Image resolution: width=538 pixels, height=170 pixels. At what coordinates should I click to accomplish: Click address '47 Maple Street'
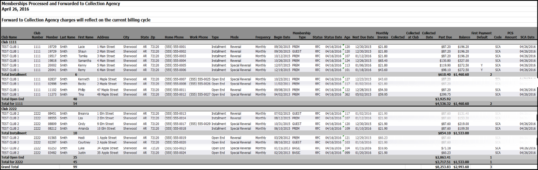pos(108,90)
